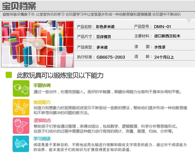Viewport: 195px width, 156px height.
Task: Click the 创造能力 heading
Action: [x=42, y=102]
